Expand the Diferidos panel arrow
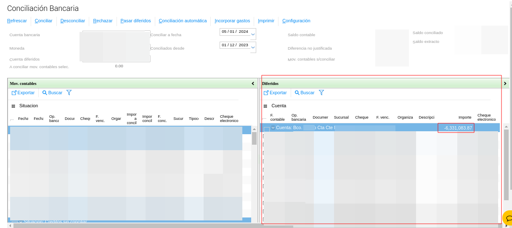This screenshot has width=512, height=228. 505,83
